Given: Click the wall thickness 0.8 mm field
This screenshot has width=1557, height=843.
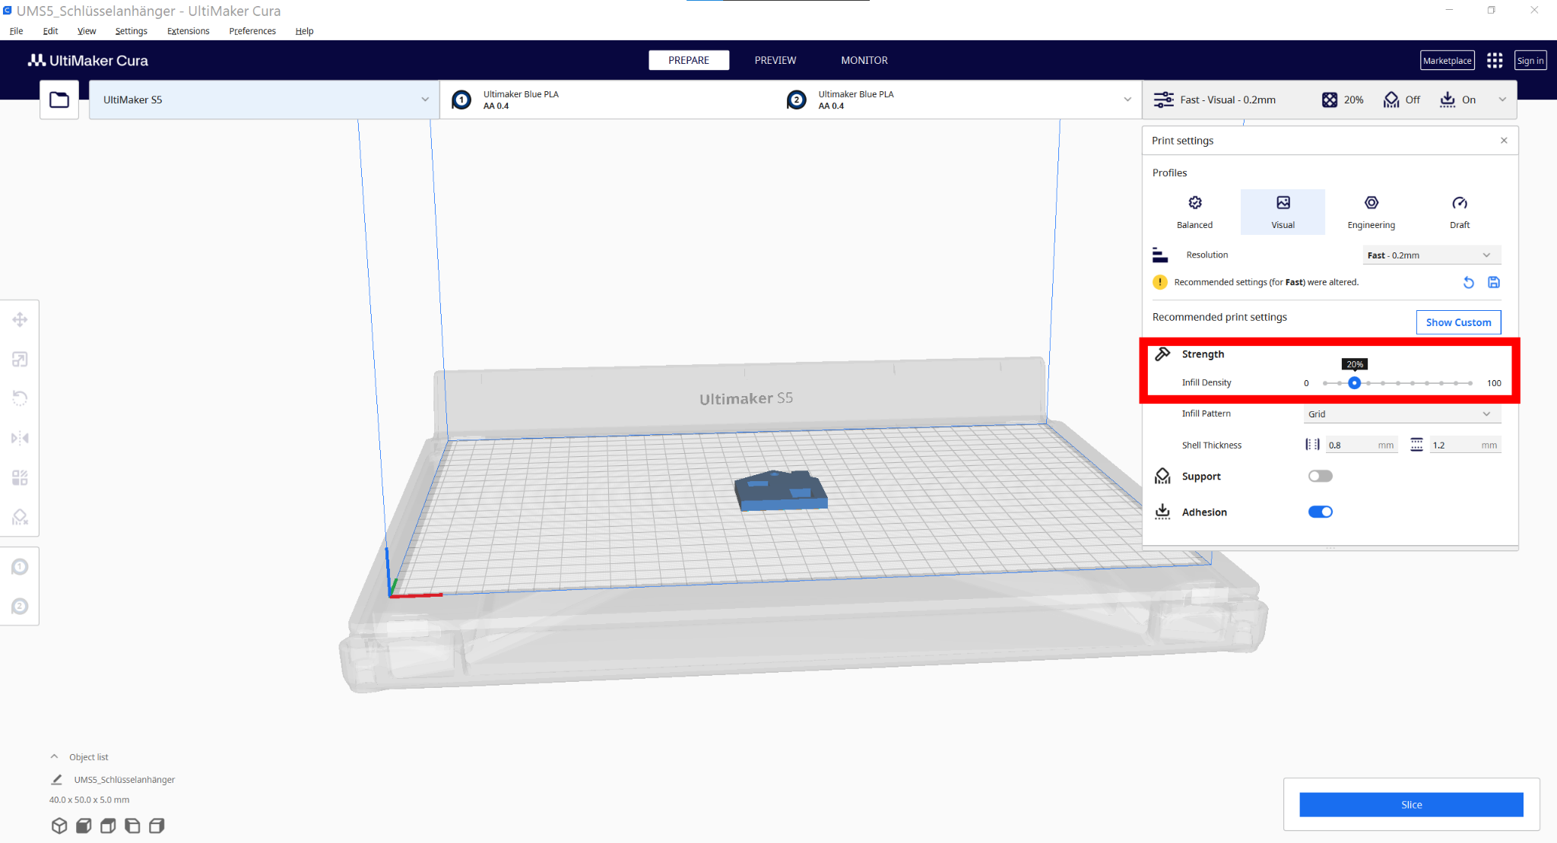Looking at the screenshot, I should pyautogui.click(x=1362, y=445).
